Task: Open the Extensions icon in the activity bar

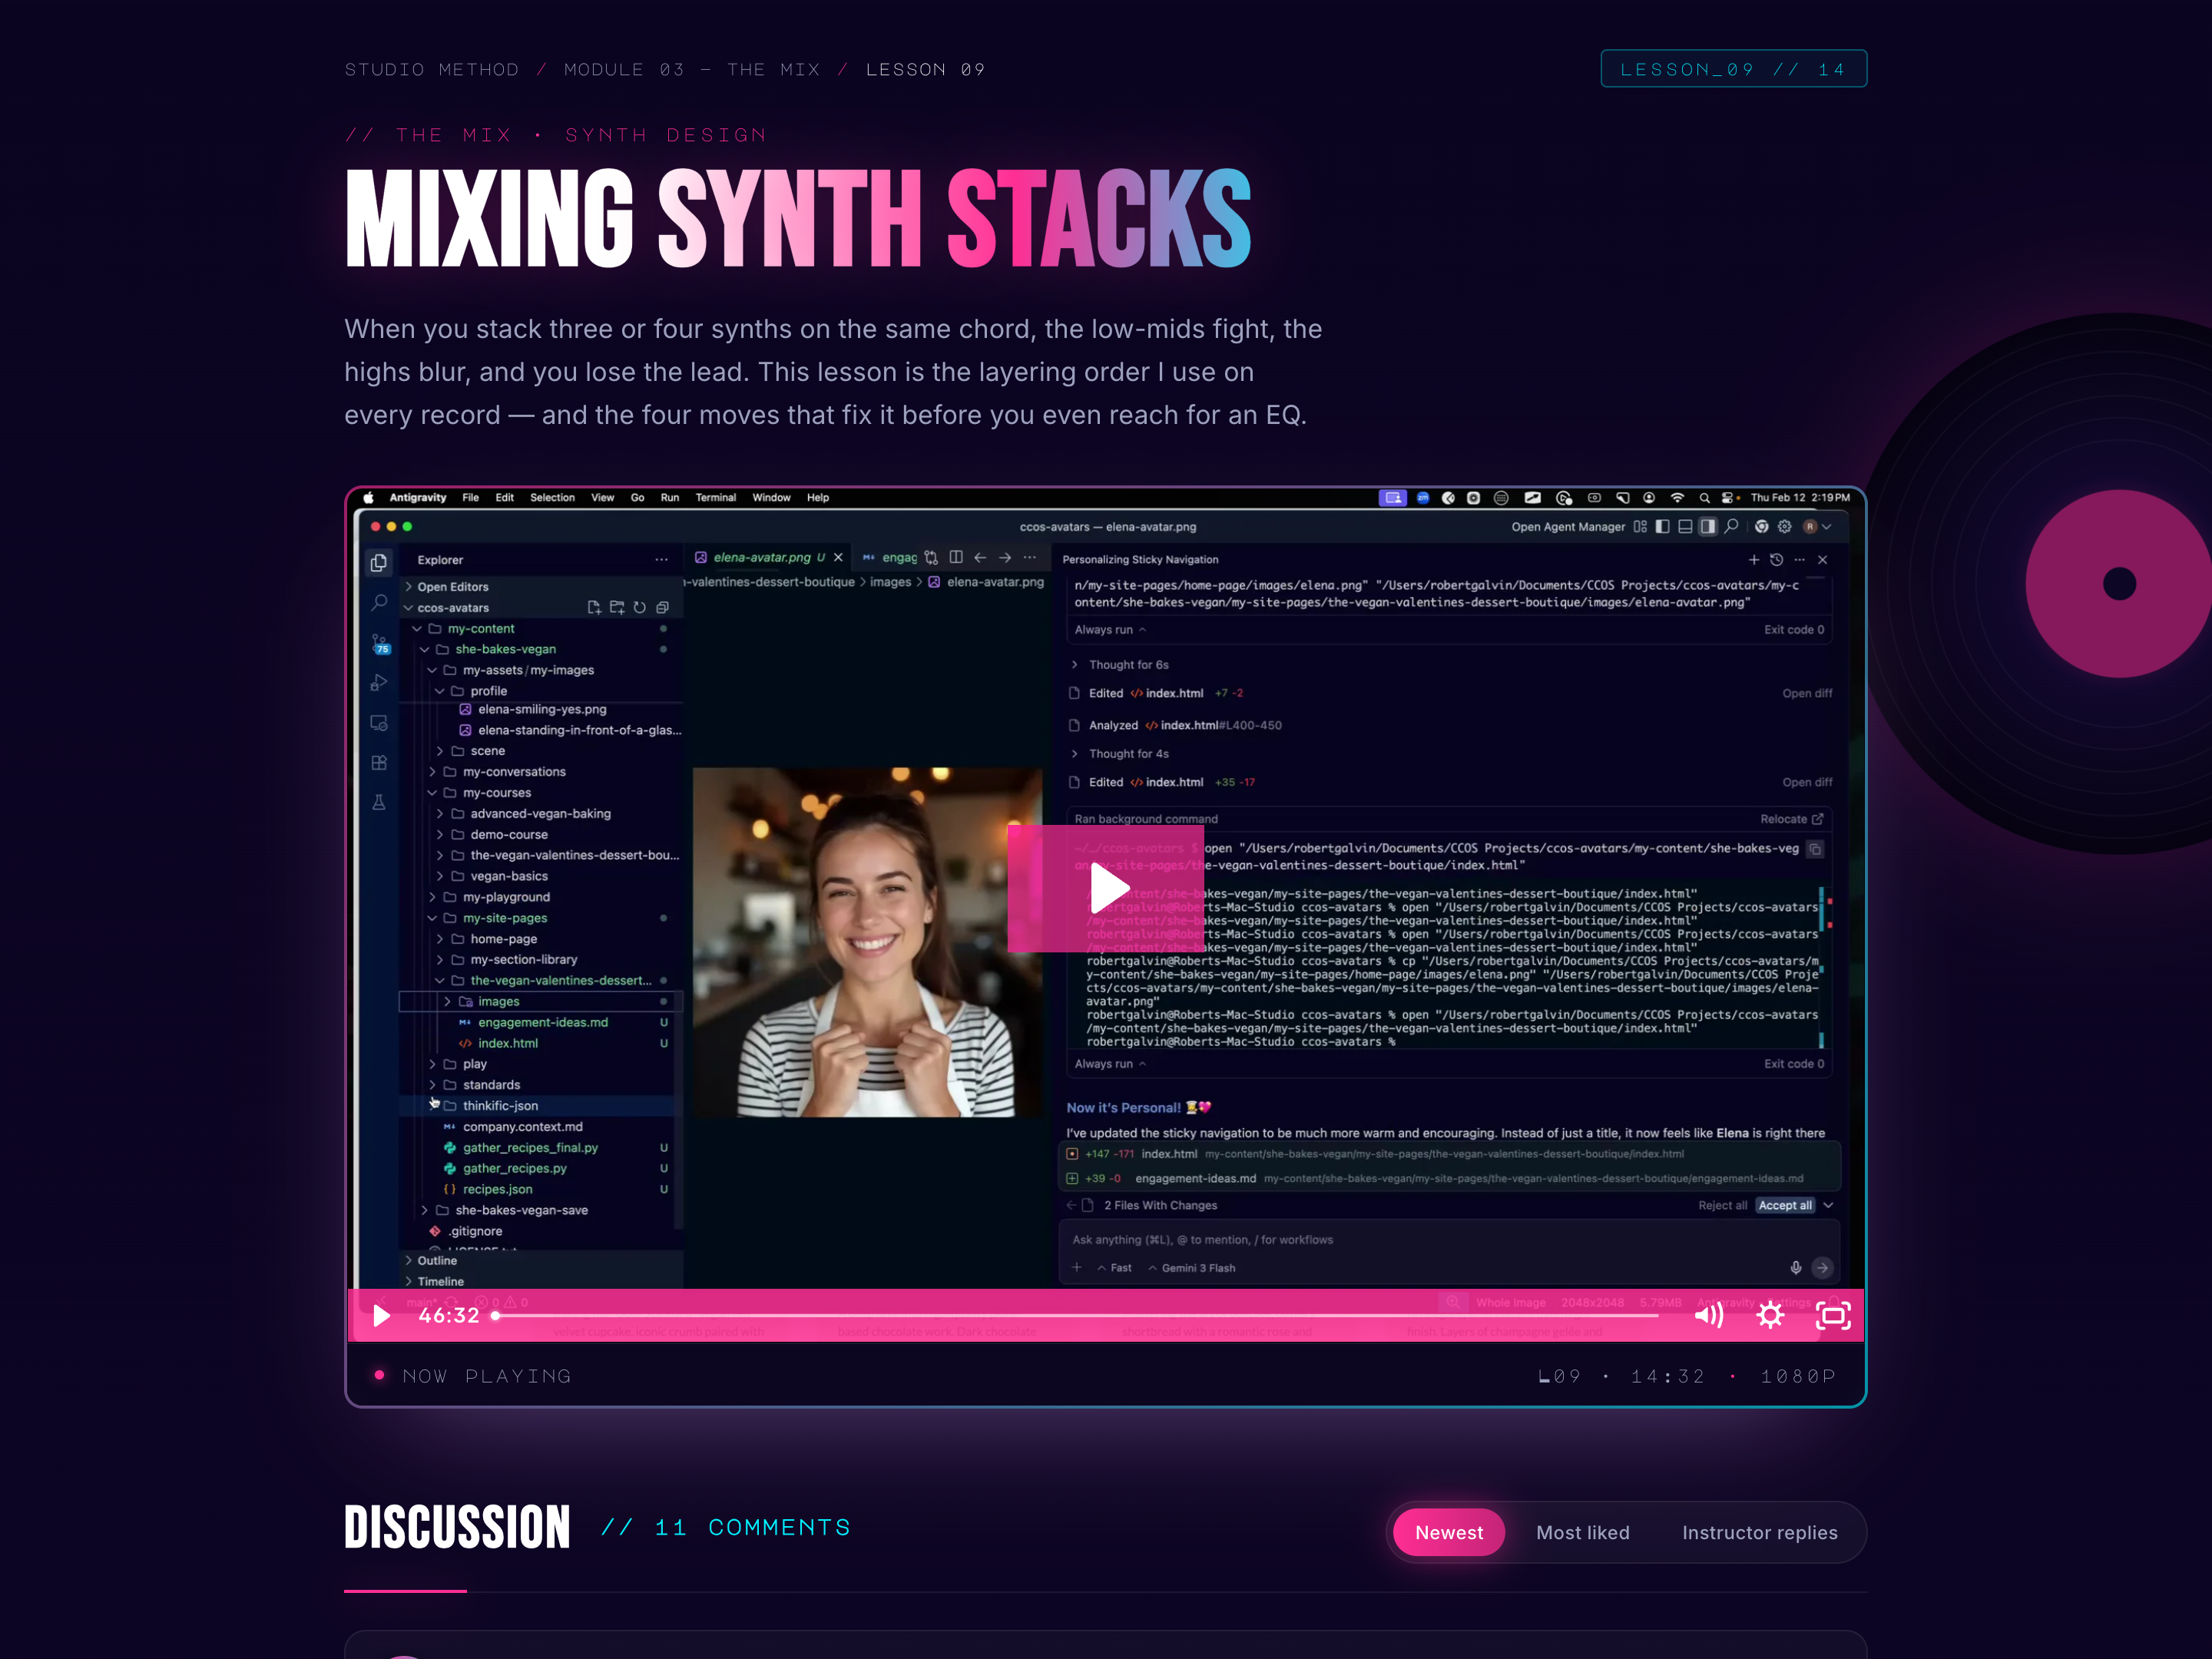Action: [x=379, y=763]
